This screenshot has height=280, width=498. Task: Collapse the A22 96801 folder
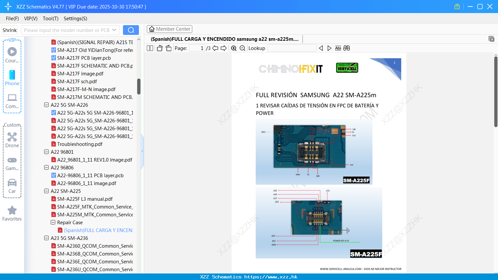point(46,152)
